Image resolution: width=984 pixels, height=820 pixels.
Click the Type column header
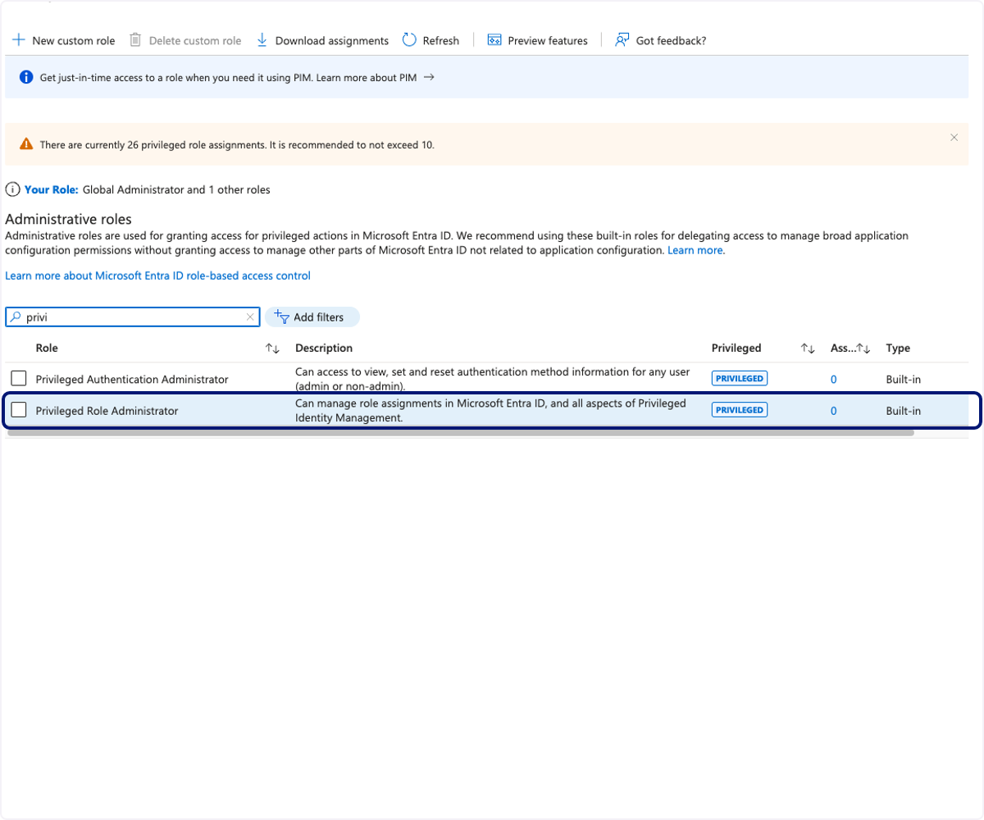pos(898,348)
